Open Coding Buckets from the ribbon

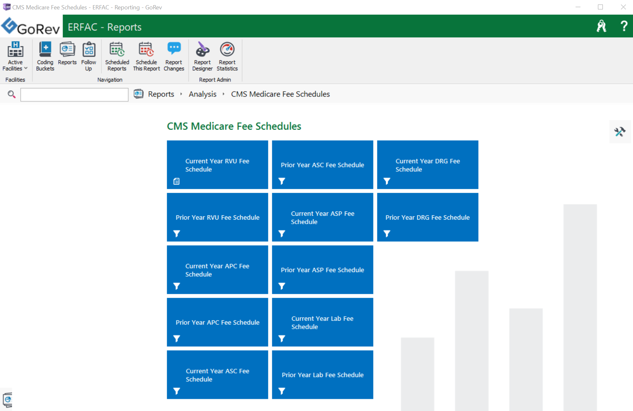coord(45,56)
